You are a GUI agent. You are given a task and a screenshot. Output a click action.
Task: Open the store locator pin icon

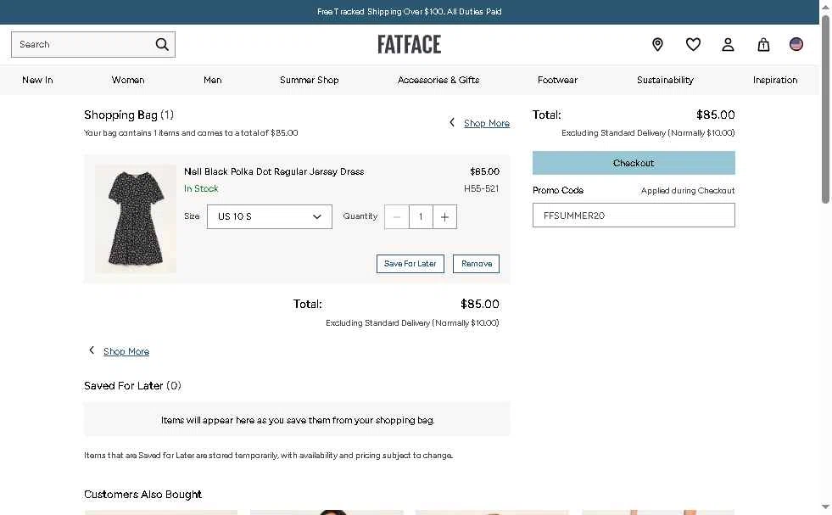coord(657,45)
